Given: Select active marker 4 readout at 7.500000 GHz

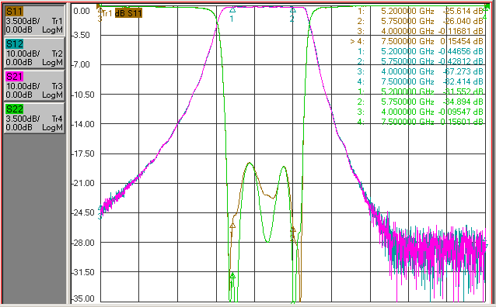Looking at the screenshot, I should [x=417, y=41].
